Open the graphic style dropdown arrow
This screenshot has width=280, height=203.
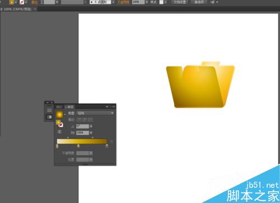(x=165, y=2)
